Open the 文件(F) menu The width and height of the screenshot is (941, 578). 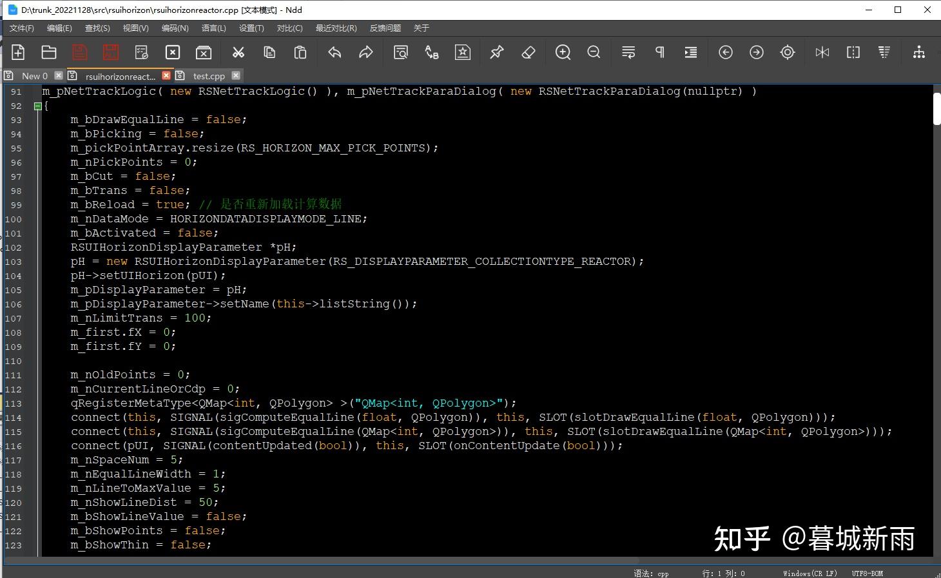(x=22, y=28)
